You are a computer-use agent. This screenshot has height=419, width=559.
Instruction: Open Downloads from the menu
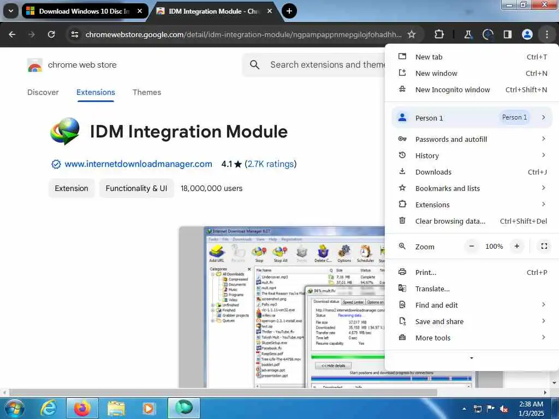coord(472,172)
